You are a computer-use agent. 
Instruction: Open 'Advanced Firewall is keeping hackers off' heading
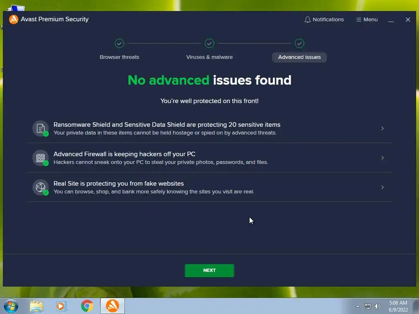click(x=124, y=154)
